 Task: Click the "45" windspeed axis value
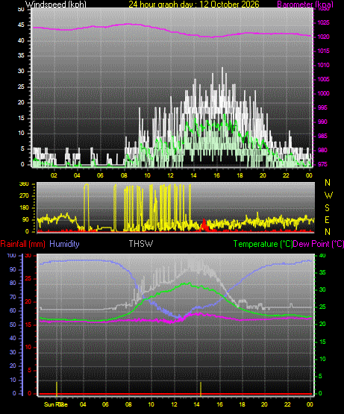[21, 25]
